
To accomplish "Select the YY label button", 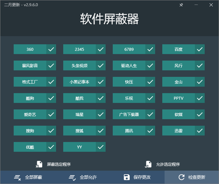I will coord(80,147).
